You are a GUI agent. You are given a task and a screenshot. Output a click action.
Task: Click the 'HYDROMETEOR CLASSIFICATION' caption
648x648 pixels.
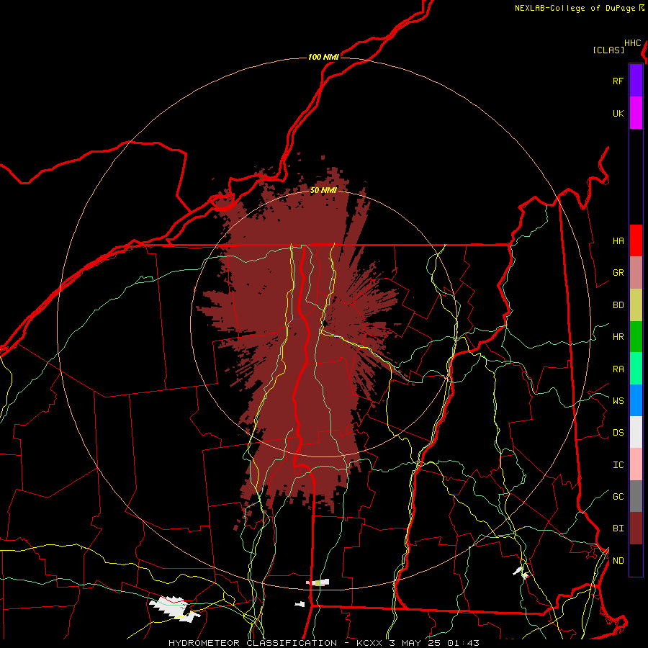pyautogui.click(x=253, y=643)
